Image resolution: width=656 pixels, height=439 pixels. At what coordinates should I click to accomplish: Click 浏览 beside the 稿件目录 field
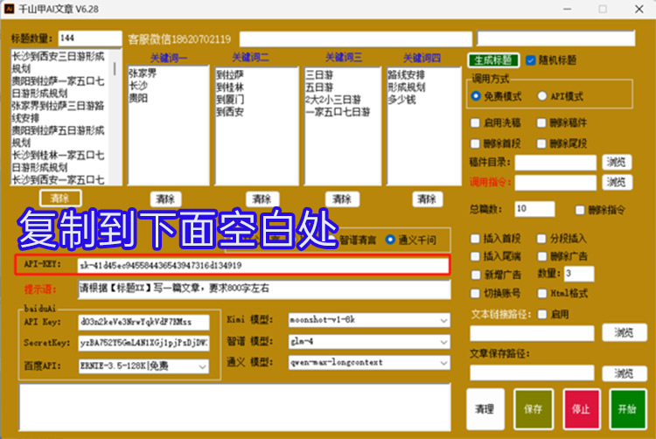tap(616, 162)
